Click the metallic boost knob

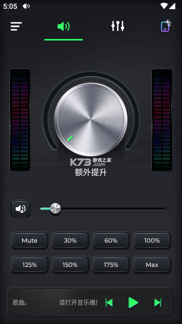[91, 119]
